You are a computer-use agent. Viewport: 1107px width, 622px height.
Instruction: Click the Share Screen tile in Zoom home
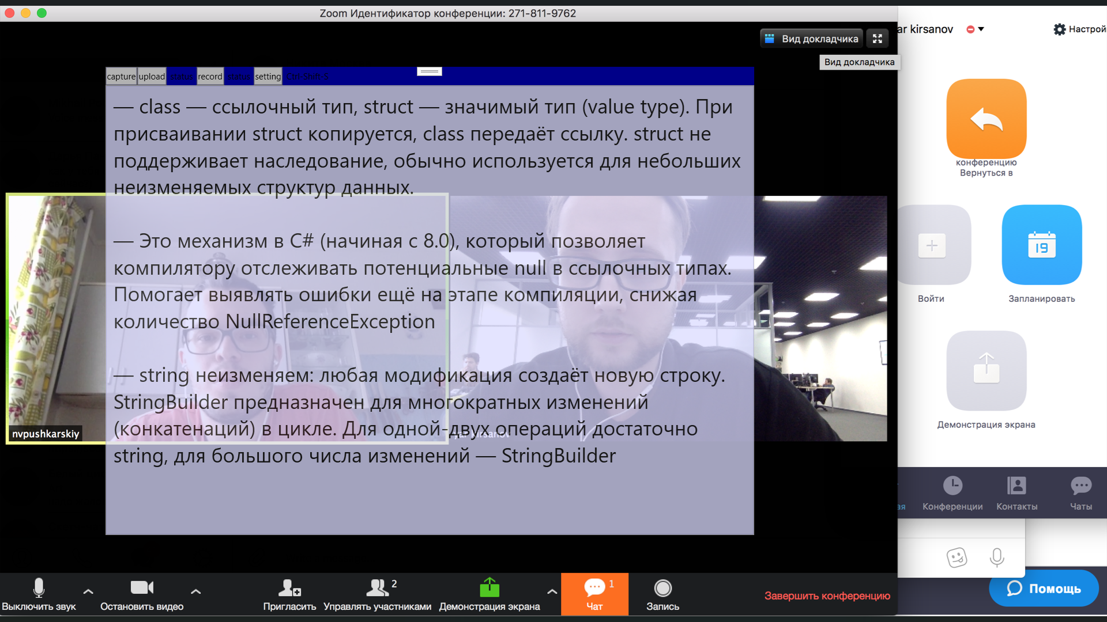click(x=986, y=371)
